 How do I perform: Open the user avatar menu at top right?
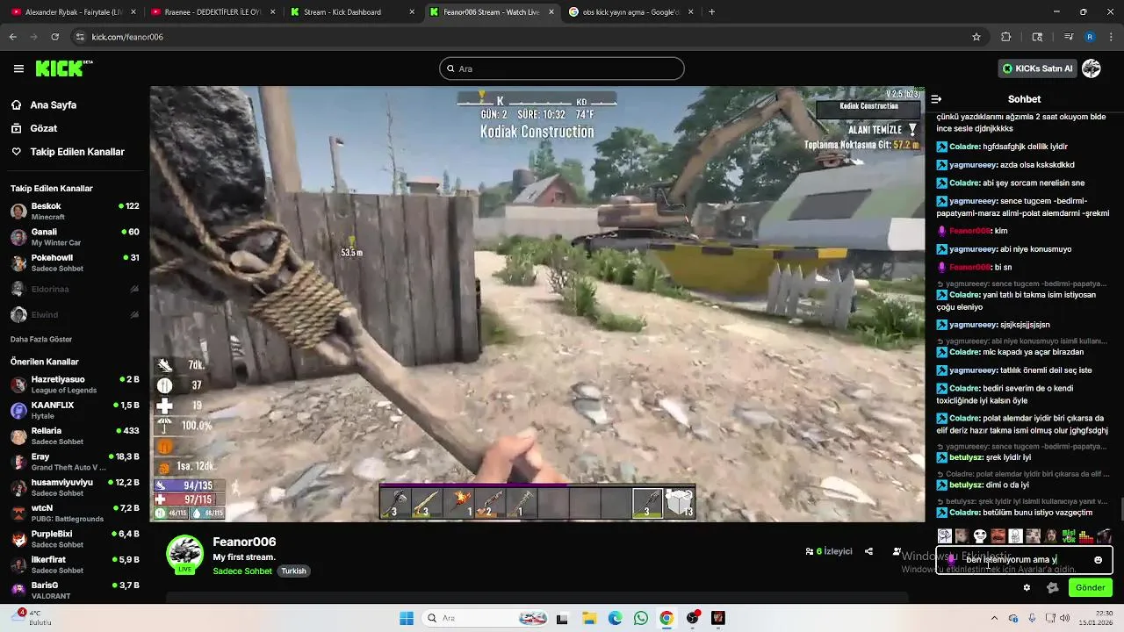[x=1092, y=68]
